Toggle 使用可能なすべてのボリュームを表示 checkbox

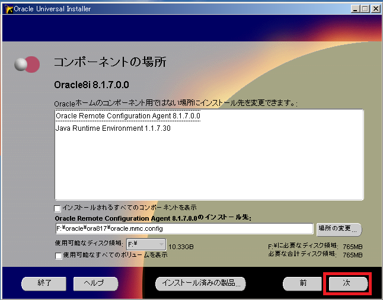tap(59, 256)
